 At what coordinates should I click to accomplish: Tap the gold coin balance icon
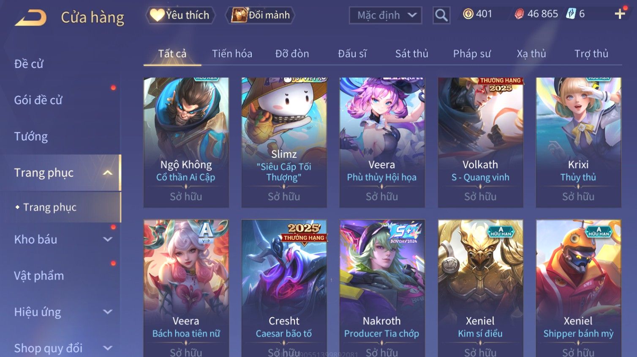coord(468,14)
